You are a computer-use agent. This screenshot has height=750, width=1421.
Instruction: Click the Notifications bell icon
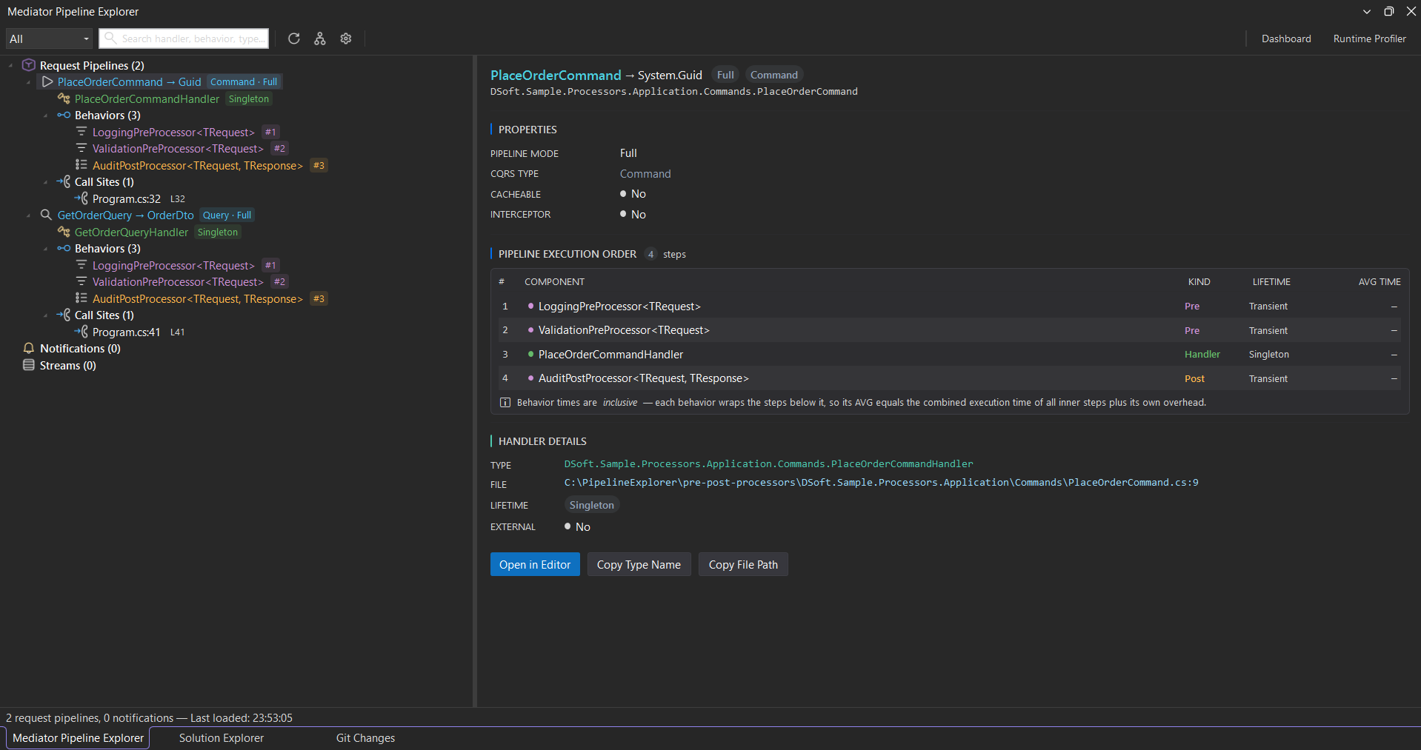pos(29,348)
